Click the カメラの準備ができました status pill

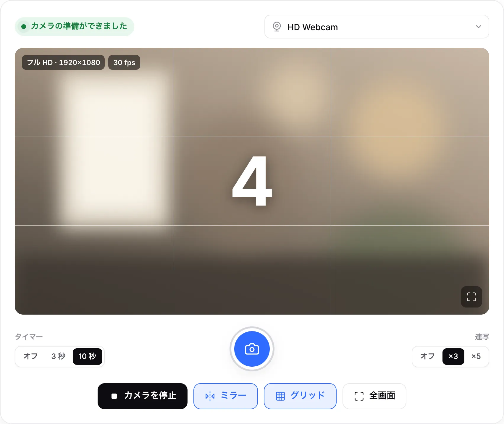[x=75, y=27]
